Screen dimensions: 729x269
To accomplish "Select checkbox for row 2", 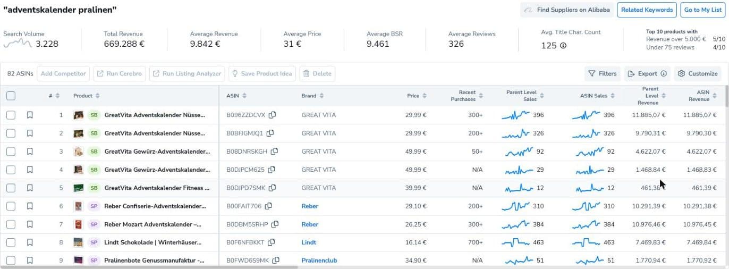I will point(11,133).
